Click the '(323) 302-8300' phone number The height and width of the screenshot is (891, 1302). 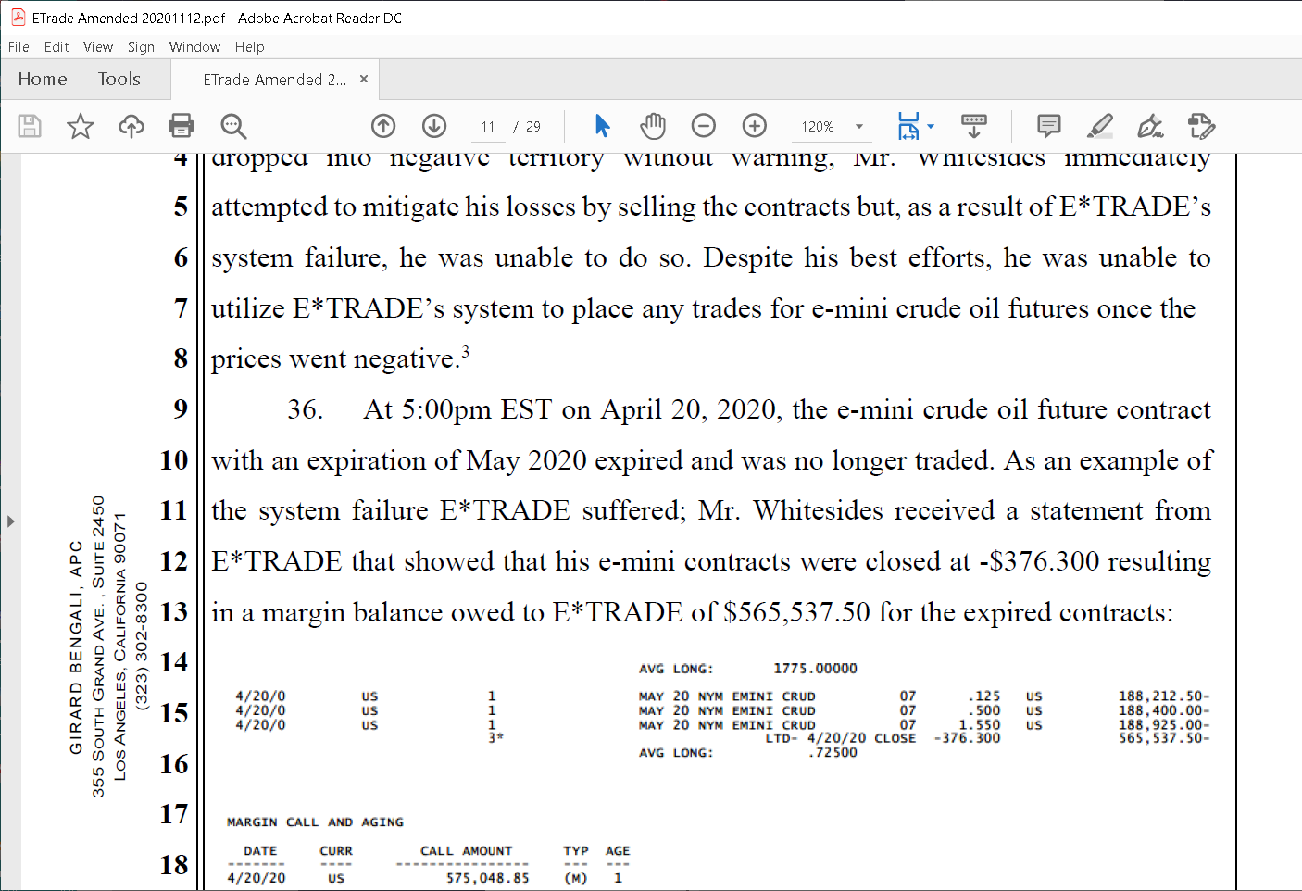coord(142,646)
